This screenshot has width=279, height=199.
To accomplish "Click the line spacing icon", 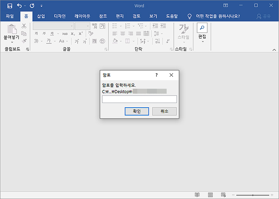I will tap(156, 34).
